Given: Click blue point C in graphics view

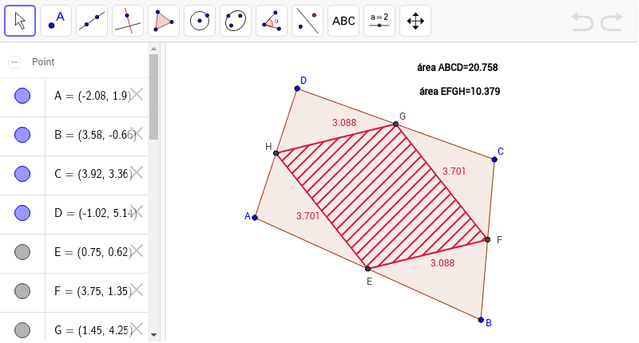Looking at the screenshot, I should coord(494,160).
